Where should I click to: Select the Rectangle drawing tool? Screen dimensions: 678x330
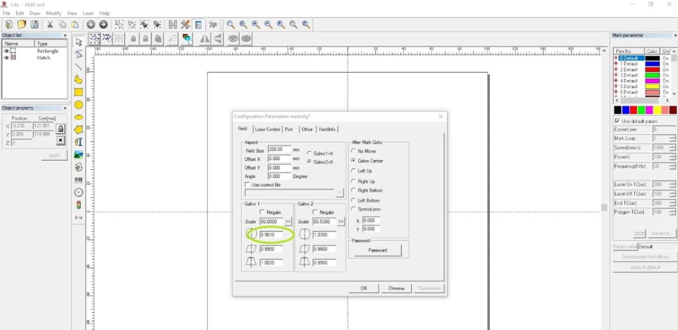[x=78, y=92]
